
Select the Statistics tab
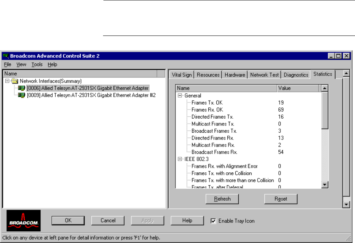pos(323,74)
